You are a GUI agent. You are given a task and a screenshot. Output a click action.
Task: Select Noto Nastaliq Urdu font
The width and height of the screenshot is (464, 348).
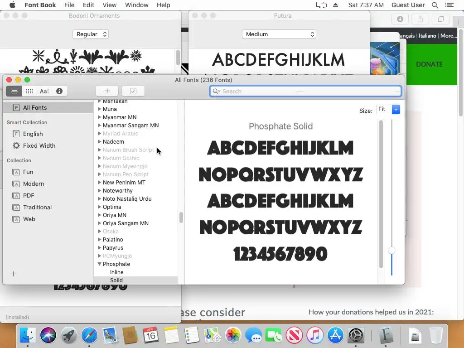(x=127, y=199)
